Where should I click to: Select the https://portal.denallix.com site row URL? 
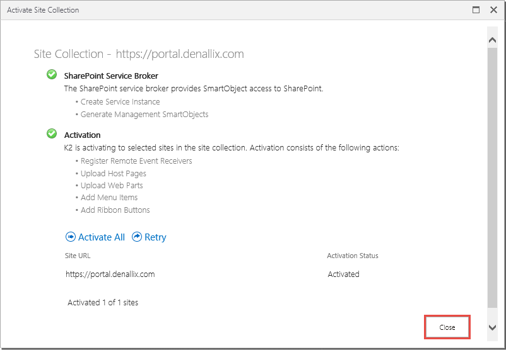pos(110,274)
